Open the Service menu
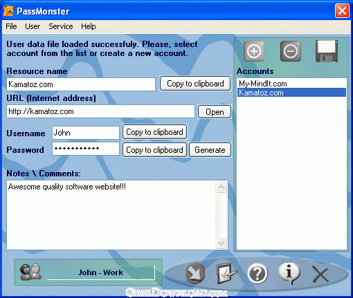Screen dimensions: 353x298 click(x=61, y=26)
